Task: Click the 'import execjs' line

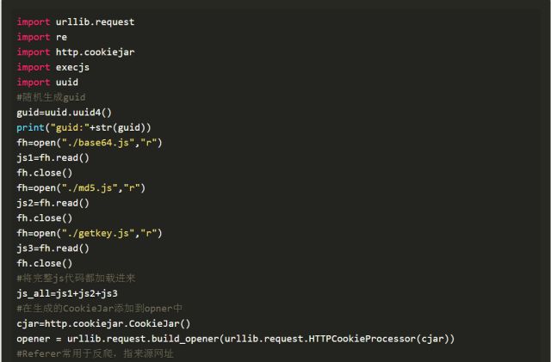Action: click(53, 67)
